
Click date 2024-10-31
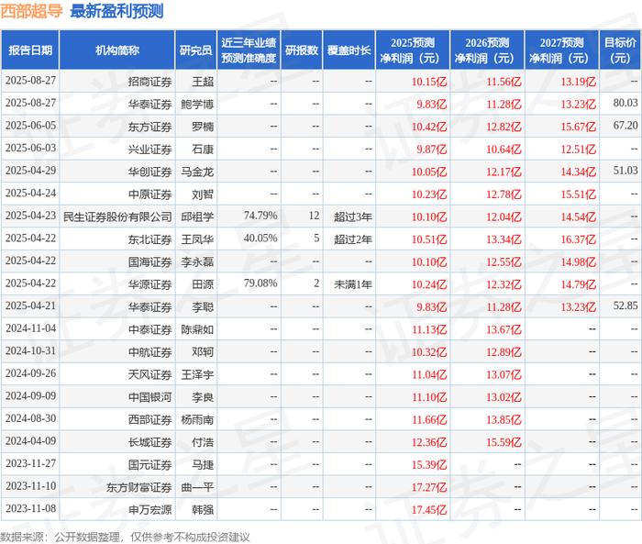click(30, 350)
